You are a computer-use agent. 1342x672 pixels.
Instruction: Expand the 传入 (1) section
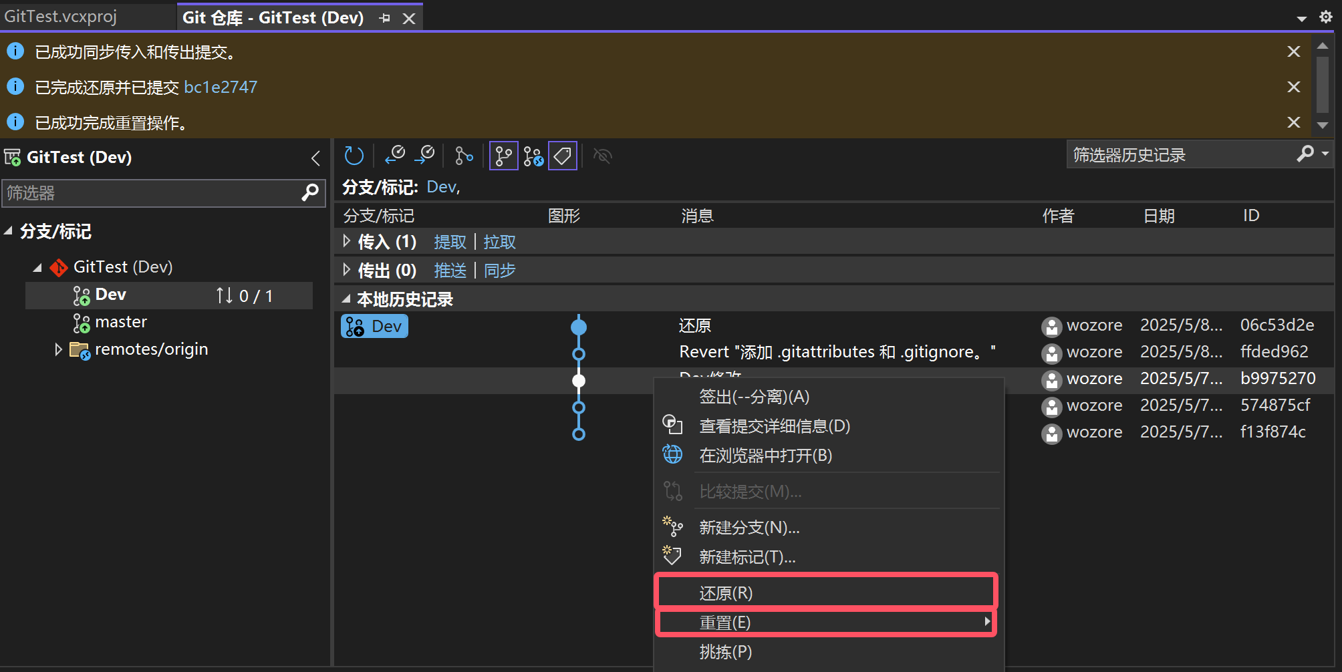346,241
